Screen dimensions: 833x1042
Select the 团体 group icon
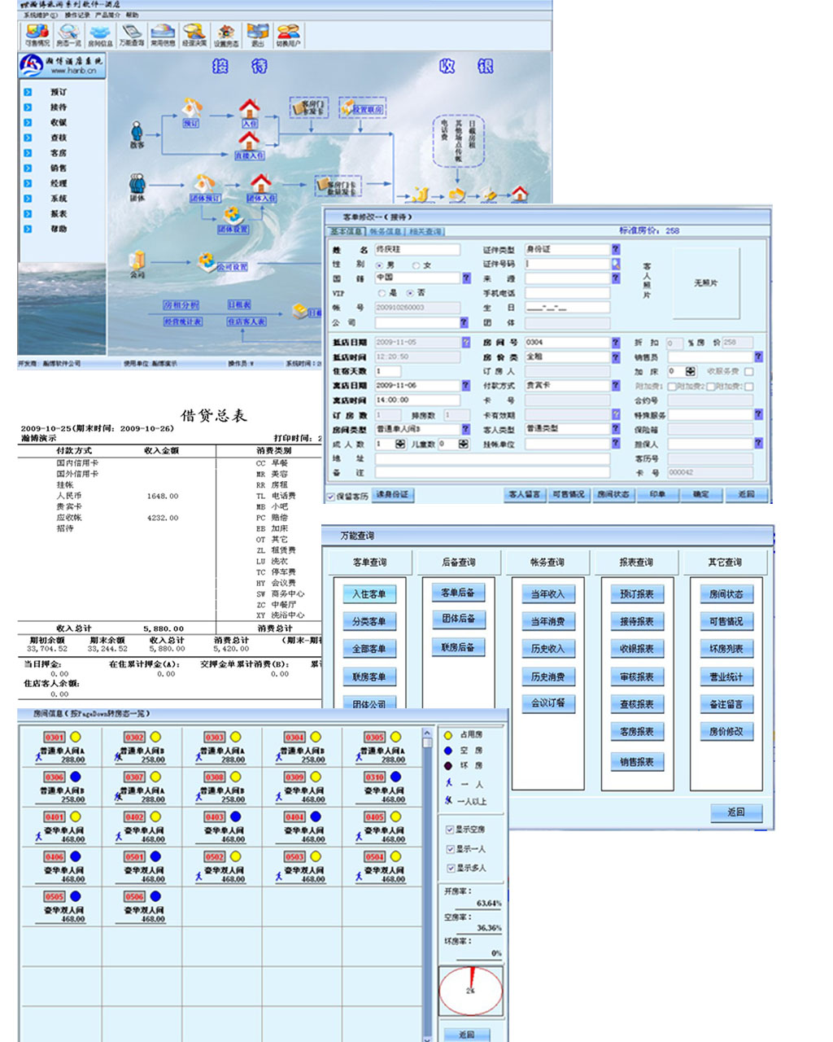click(x=137, y=187)
